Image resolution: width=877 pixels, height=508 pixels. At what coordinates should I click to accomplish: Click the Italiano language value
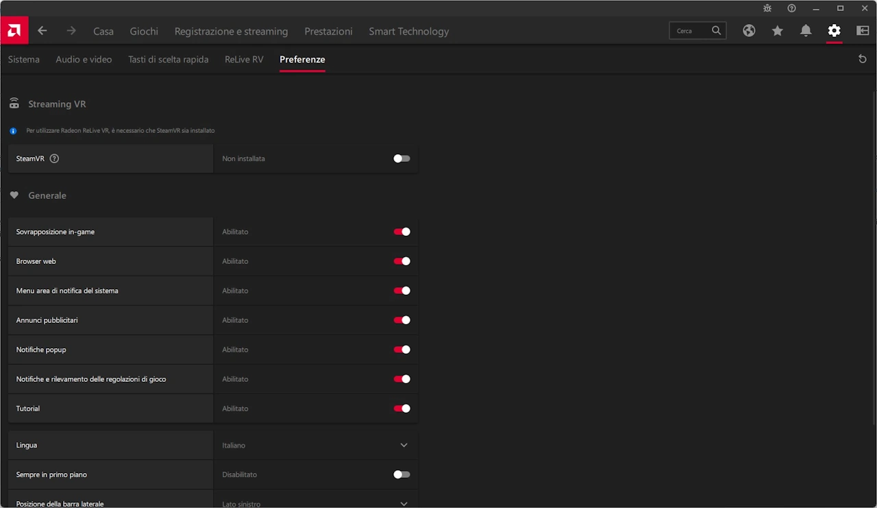point(234,446)
